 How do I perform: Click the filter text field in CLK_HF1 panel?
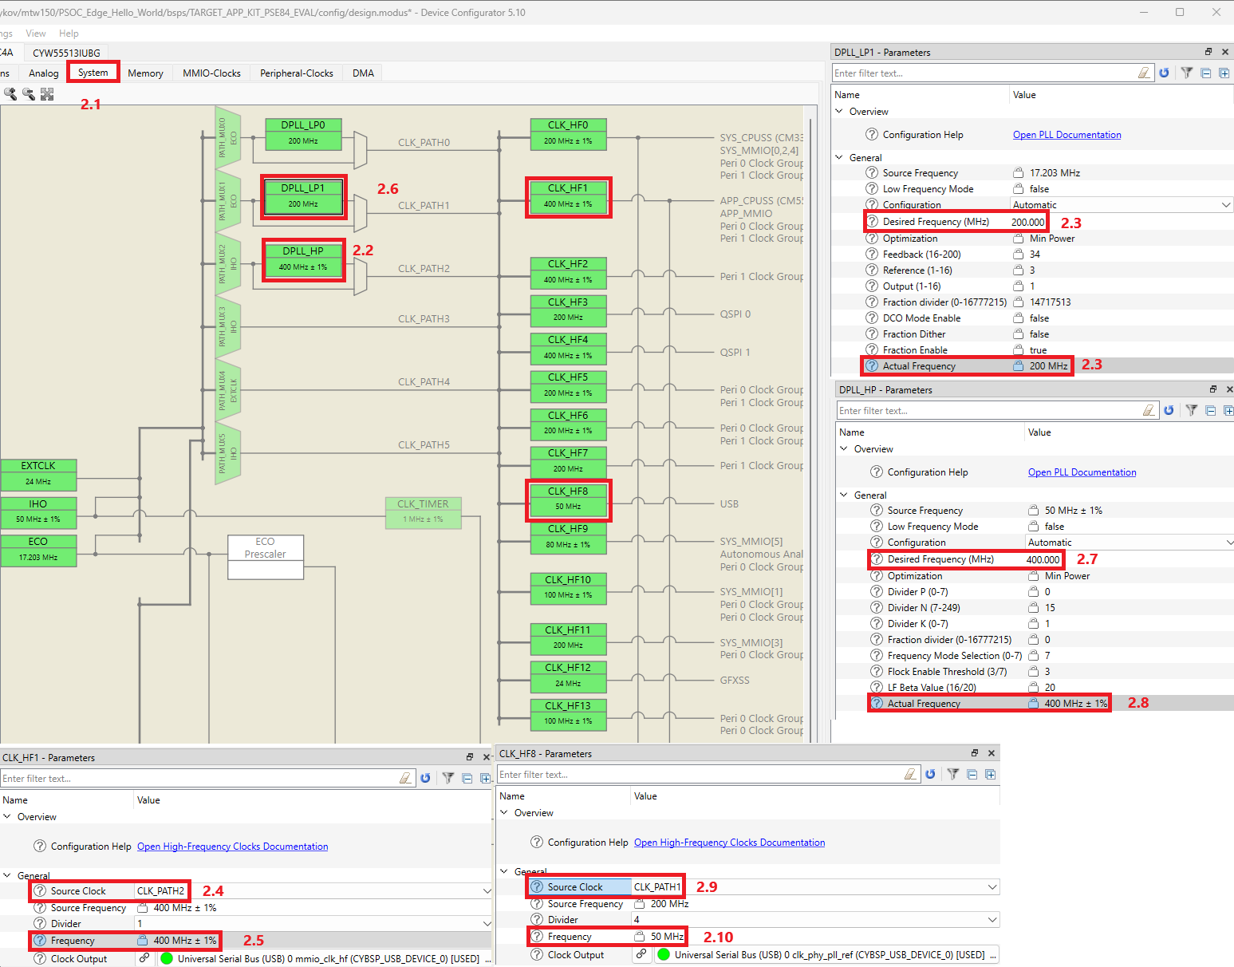point(199,779)
